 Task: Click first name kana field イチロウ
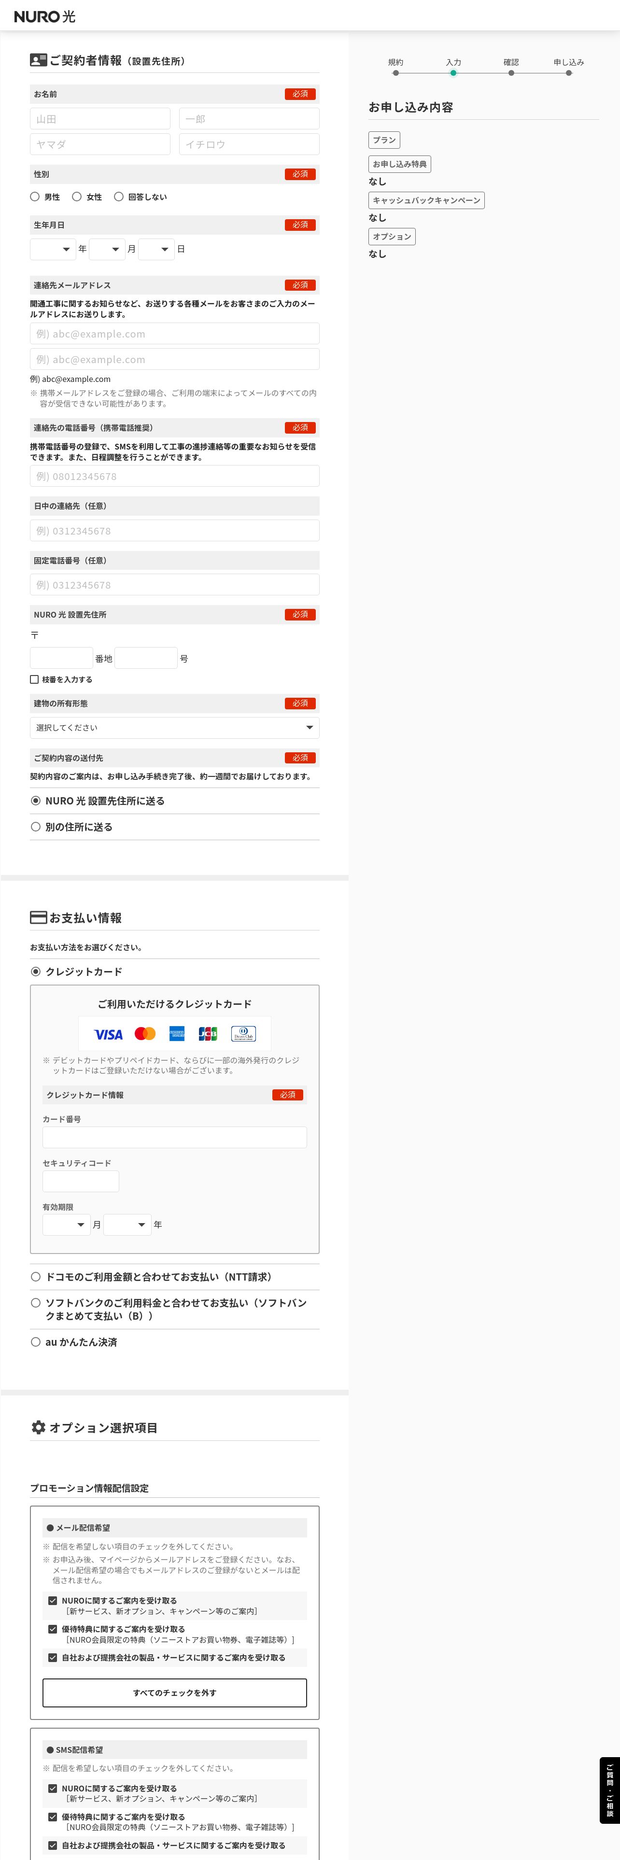[249, 144]
